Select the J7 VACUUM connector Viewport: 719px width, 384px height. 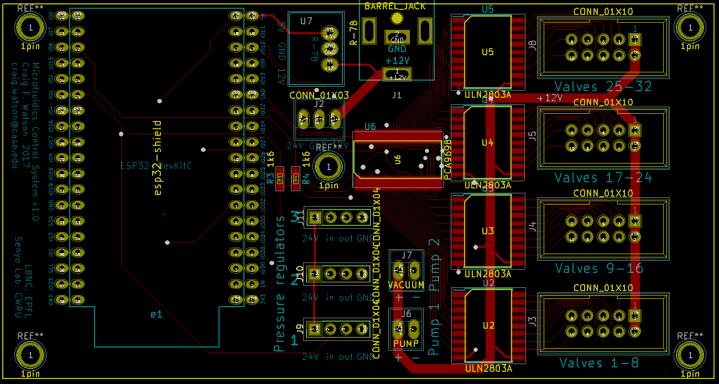click(406, 271)
